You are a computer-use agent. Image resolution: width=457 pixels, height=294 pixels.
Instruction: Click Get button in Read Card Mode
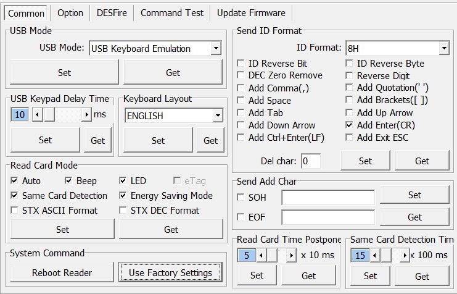pos(171,229)
